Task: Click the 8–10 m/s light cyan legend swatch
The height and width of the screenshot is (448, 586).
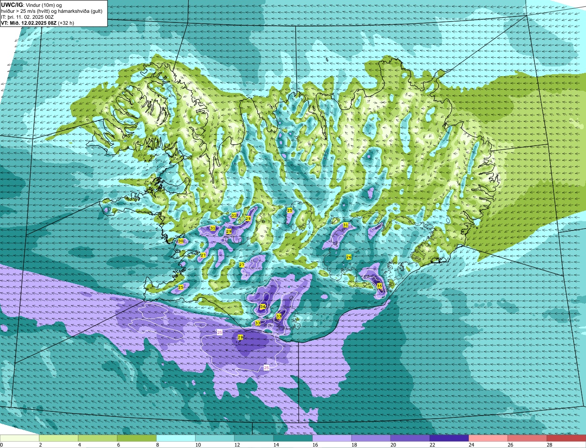Action: [x=176, y=438]
